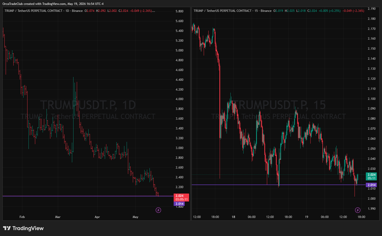Click the 2.190 price axis label
382x236 pixels.
click(x=371, y=9)
